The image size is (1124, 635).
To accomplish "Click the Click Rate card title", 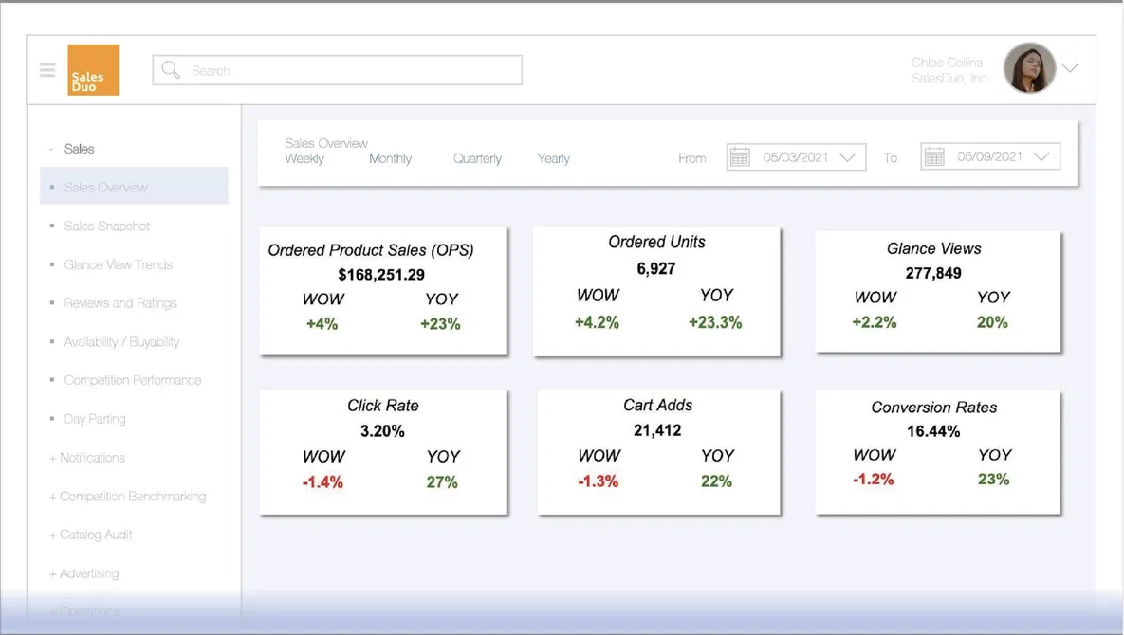I will (x=383, y=406).
